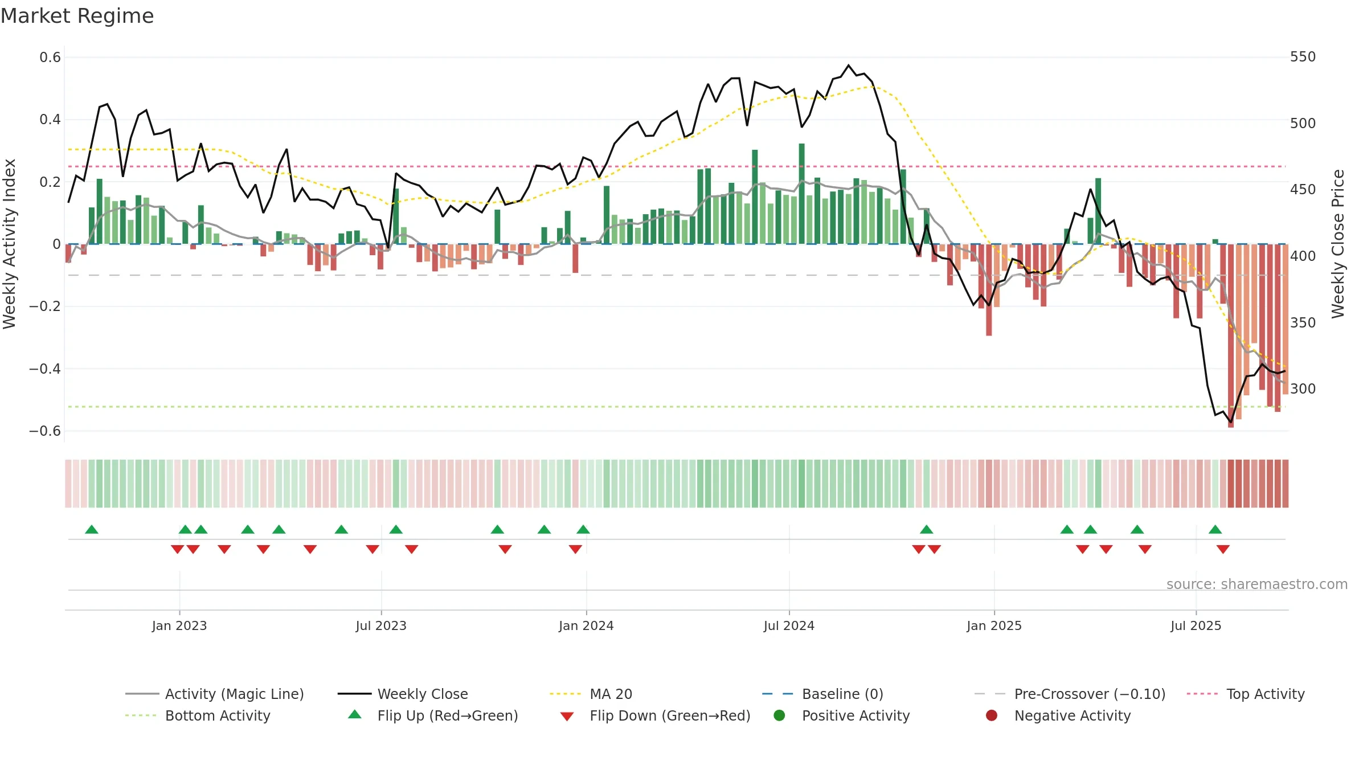Toggle the Flip Up (Red→Green) legend entry
1367x769 pixels.
pos(433,715)
